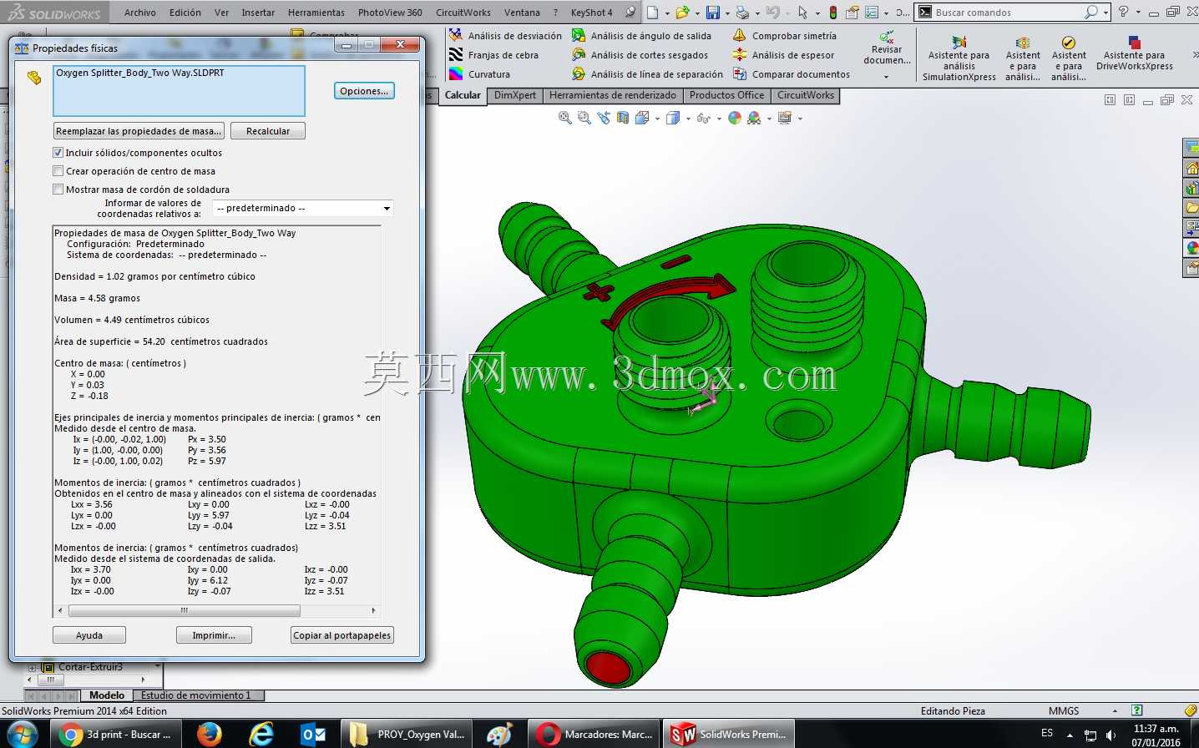Open the Herramientas menu
This screenshot has height=748, width=1199.
[316, 13]
